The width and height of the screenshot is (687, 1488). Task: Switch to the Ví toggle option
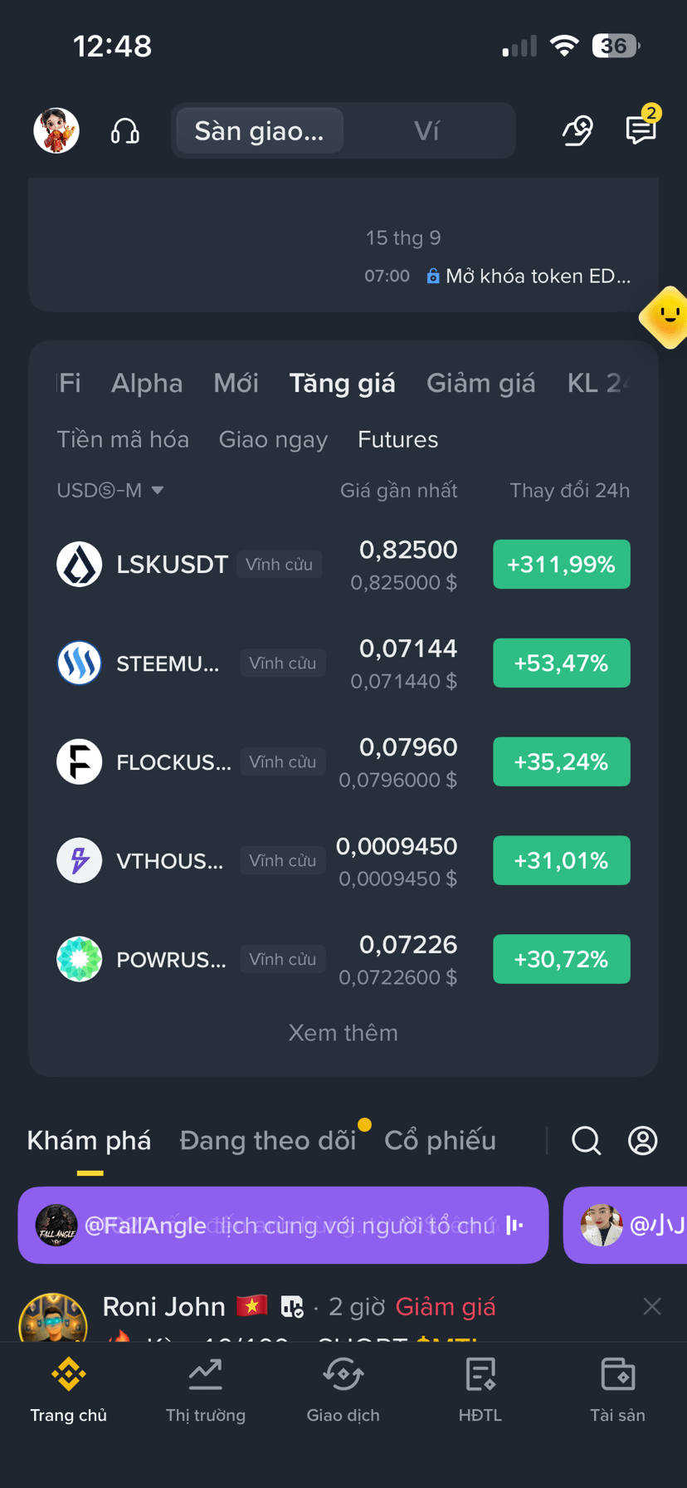pyautogui.click(x=426, y=130)
